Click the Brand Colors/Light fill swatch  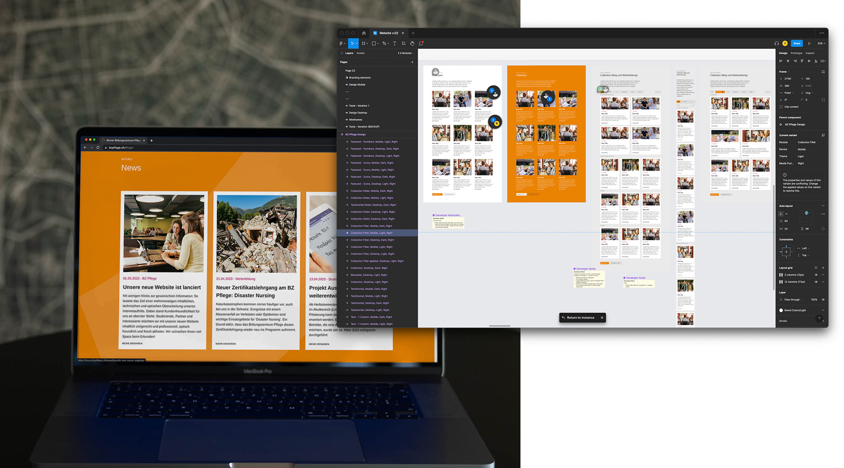(781, 310)
